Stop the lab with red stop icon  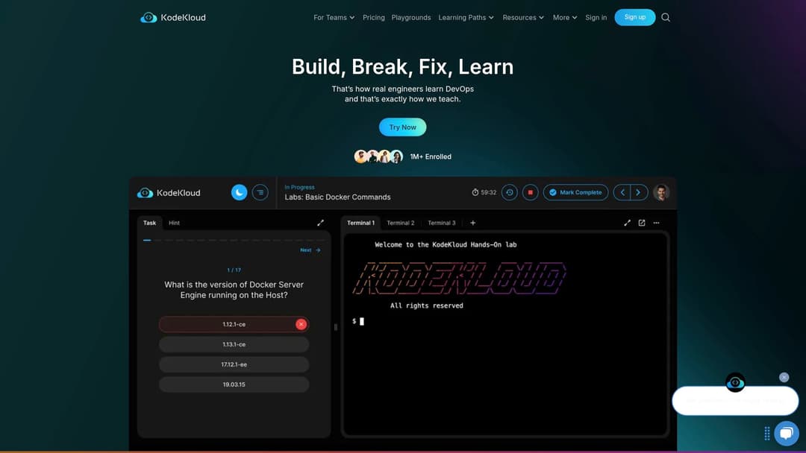(531, 192)
